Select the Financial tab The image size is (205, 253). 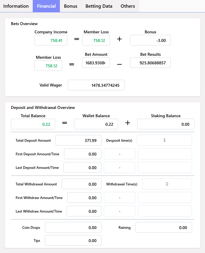(46, 6)
